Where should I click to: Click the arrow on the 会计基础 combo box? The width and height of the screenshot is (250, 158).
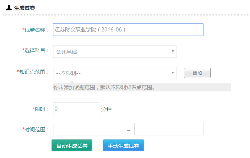[172, 51]
